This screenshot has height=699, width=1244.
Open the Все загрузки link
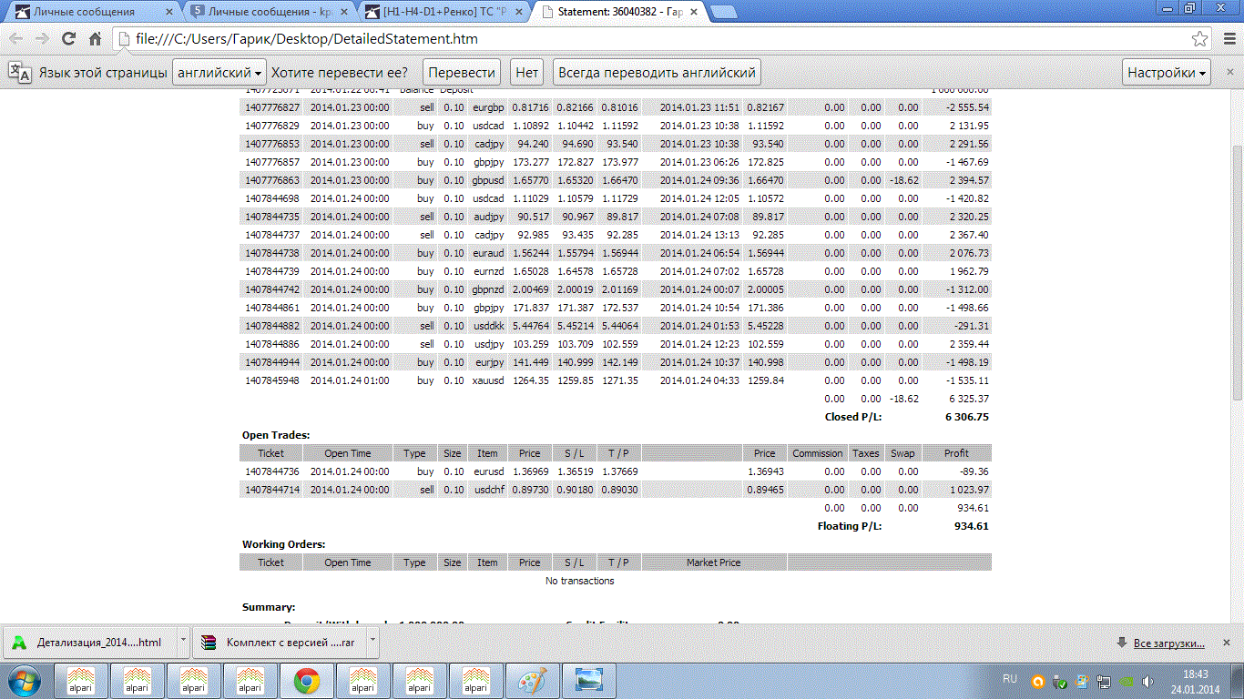(x=1169, y=643)
